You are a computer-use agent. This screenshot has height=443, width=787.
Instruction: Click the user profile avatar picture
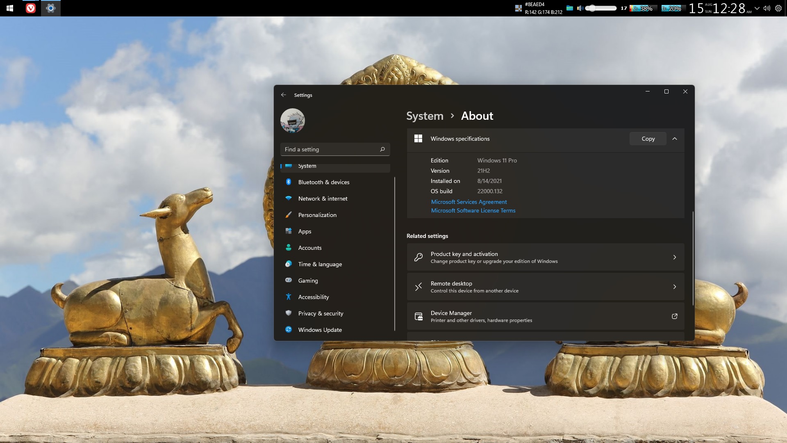click(x=292, y=121)
